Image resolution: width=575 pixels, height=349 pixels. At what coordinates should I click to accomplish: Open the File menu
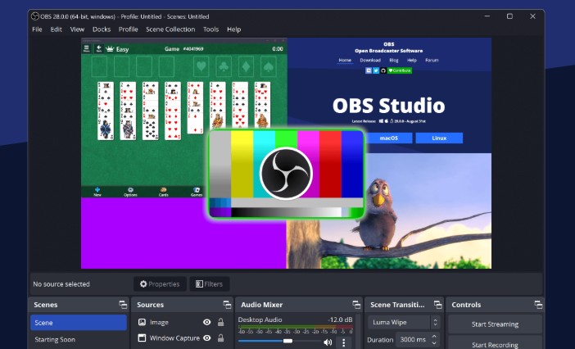pos(37,29)
